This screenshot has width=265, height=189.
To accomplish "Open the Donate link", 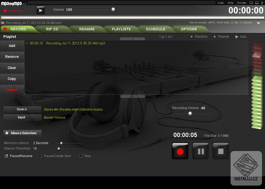I will click(x=242, y=3).
